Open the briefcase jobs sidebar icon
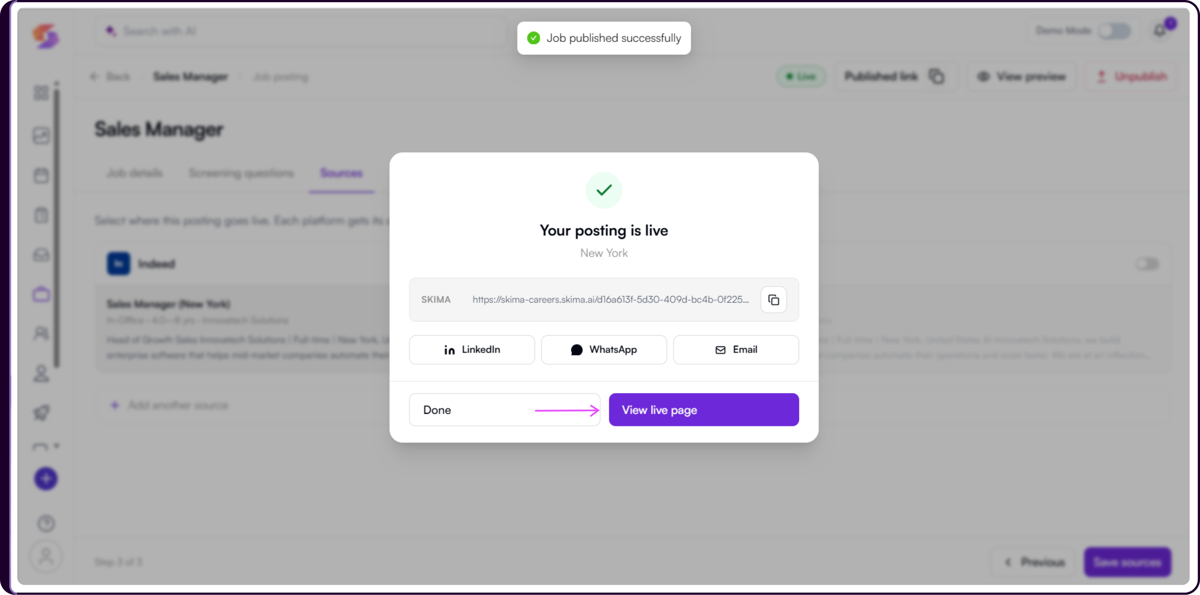Screen dimensions: 1200x595 (42, 294)
